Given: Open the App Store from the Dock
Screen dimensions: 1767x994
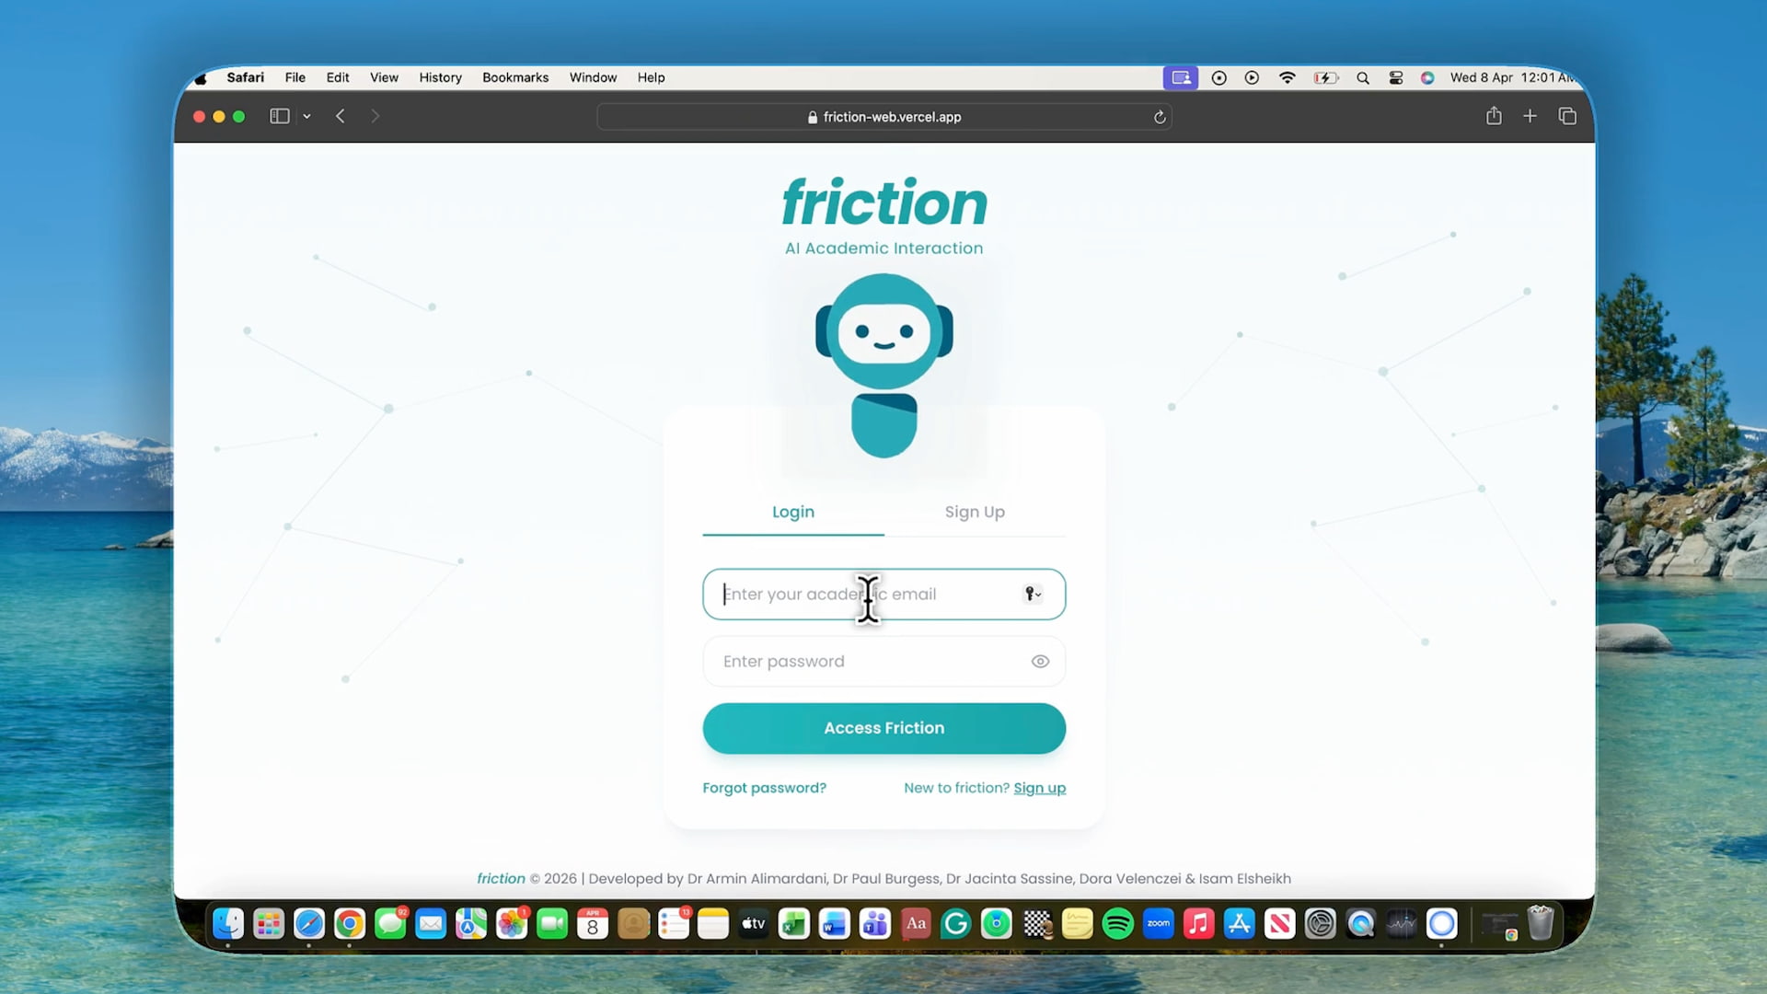Looking at the screenshot, I should [1240, 923].
